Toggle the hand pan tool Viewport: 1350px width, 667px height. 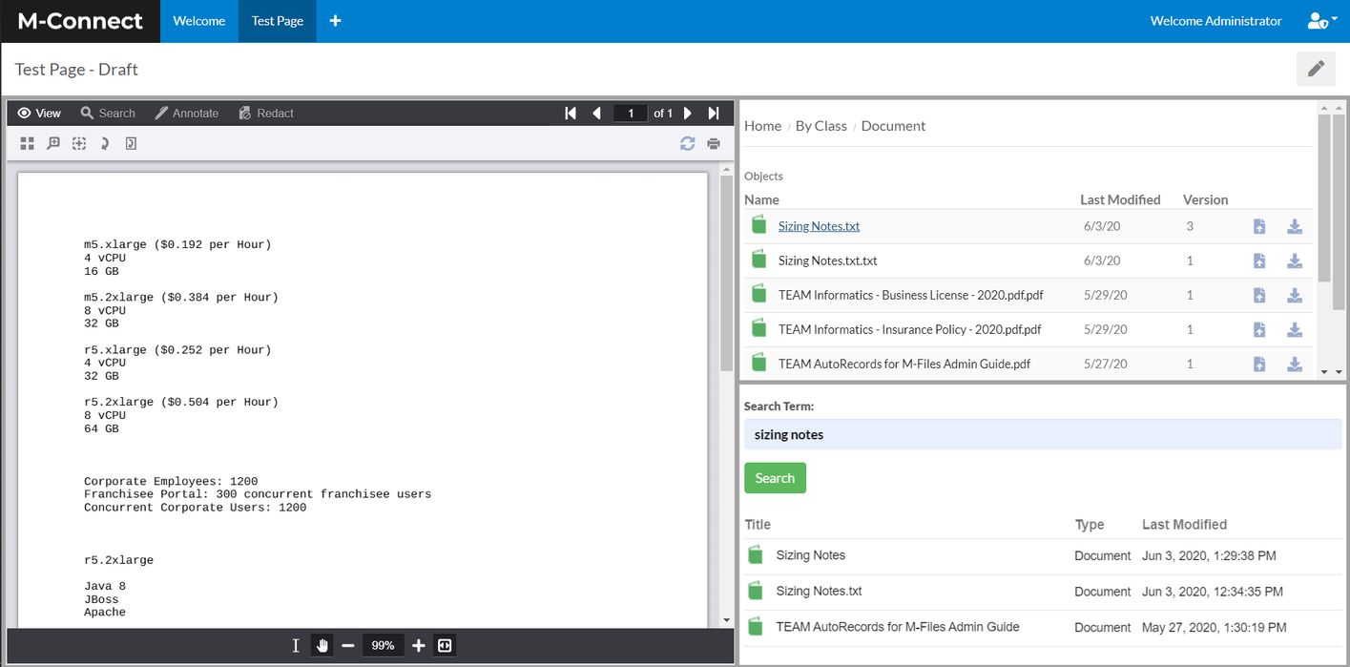click(322, 646)
